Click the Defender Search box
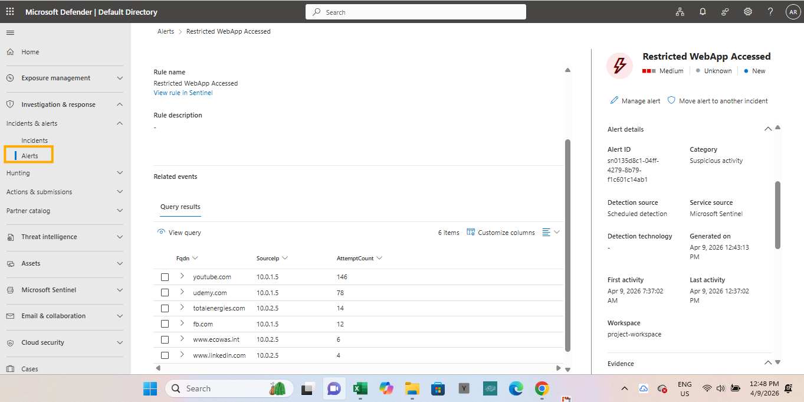Image resolution: width=804 pixels, height=402 pixels. [416, 12]
